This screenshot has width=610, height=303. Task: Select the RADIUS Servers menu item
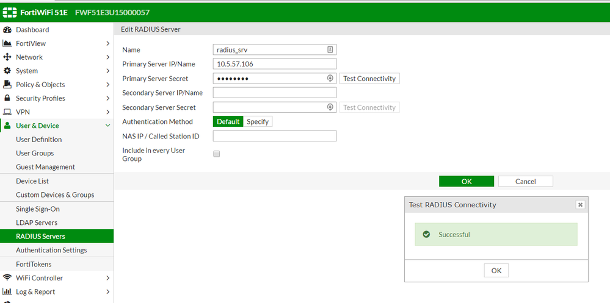click(57, 236)
